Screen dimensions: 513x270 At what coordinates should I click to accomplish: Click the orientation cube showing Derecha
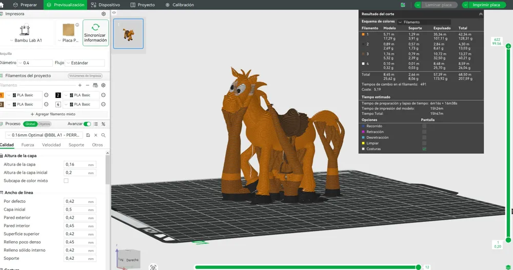[129, 259]
